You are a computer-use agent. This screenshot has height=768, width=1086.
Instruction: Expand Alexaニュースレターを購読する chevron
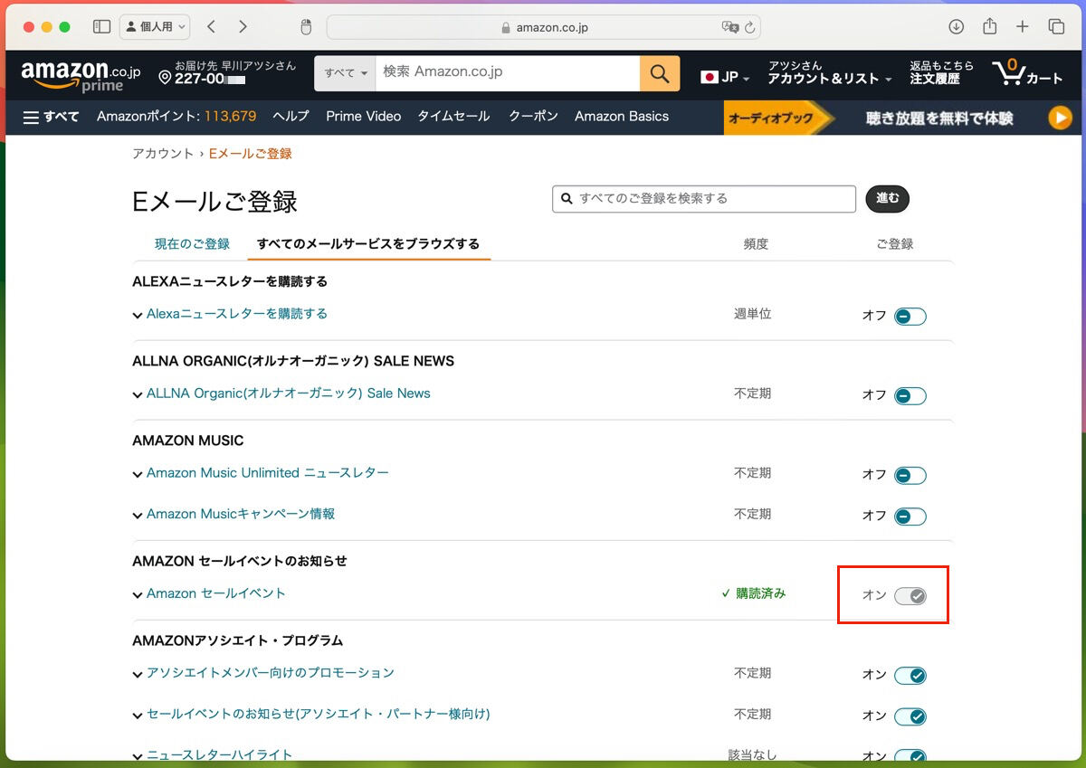[x=138, y=316]
